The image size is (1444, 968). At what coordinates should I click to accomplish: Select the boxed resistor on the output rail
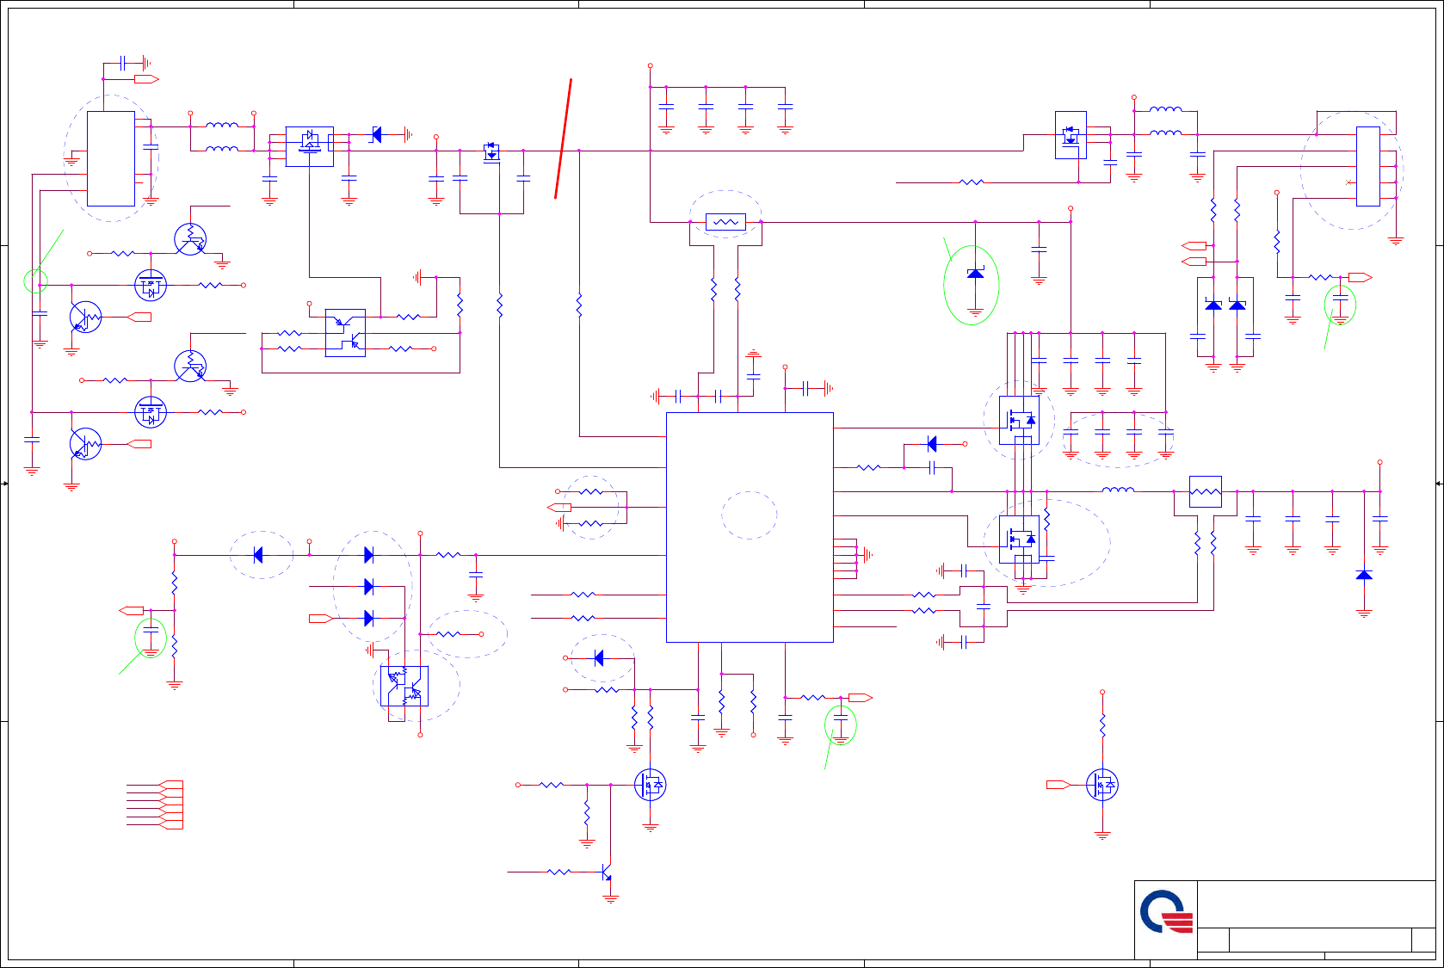(x=1205, y=491)
